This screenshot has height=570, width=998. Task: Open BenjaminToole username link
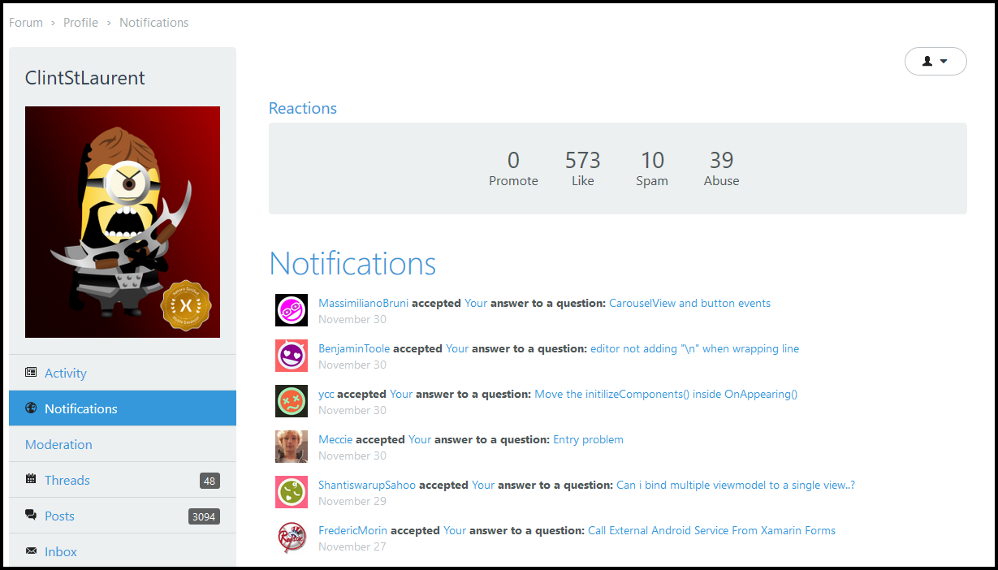click(354, 348)
